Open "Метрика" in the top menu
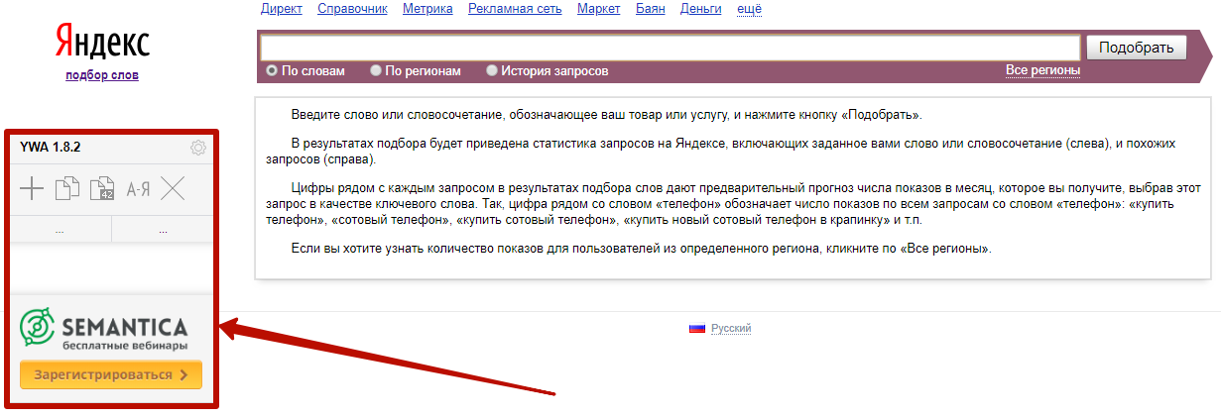The height and width of the screenshot is (418, 1221). (427, 9)
